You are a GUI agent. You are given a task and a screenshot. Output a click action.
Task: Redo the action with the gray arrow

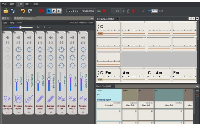[30, 11]
